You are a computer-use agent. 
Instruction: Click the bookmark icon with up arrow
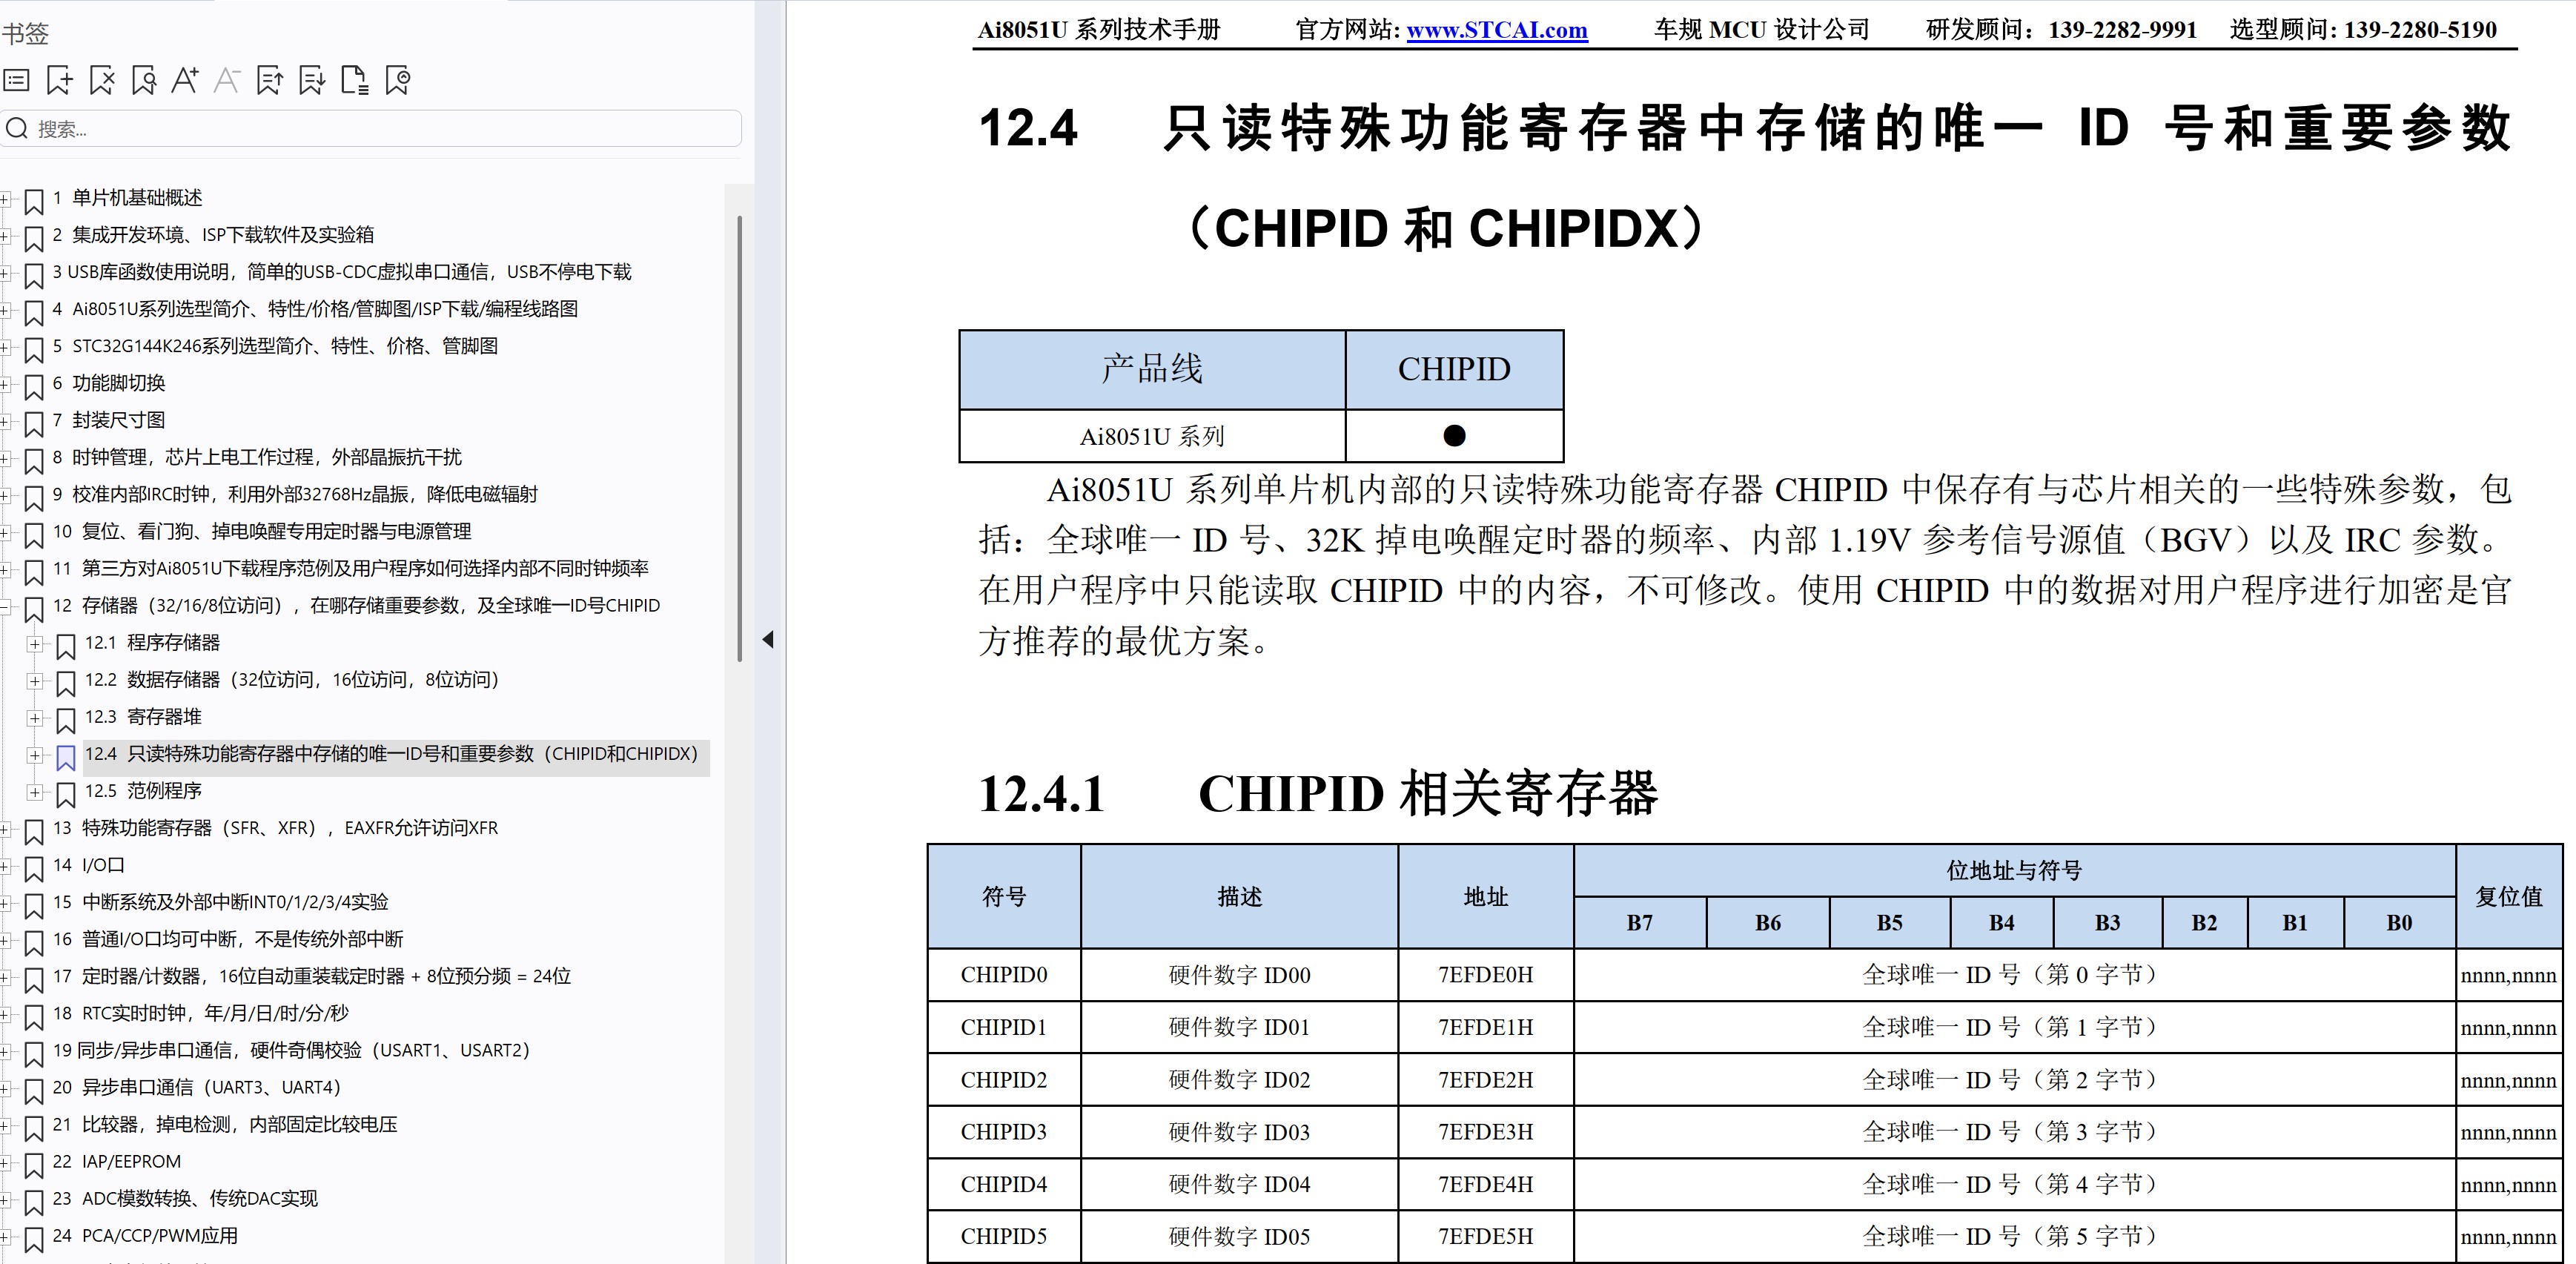[x=270, y=80]
